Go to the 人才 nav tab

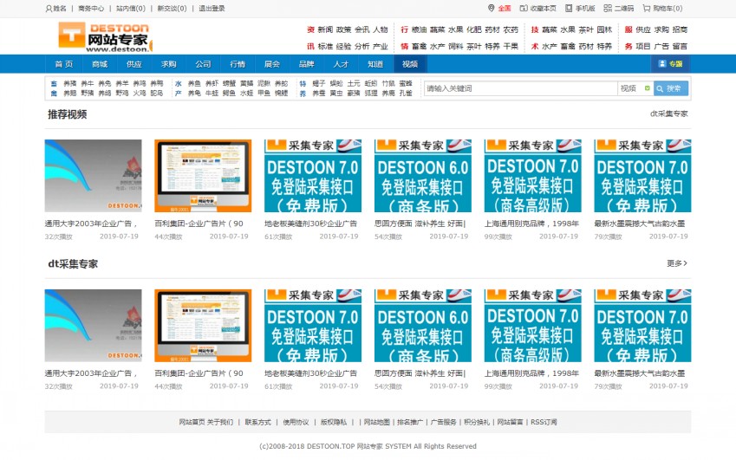click(341, 64)
